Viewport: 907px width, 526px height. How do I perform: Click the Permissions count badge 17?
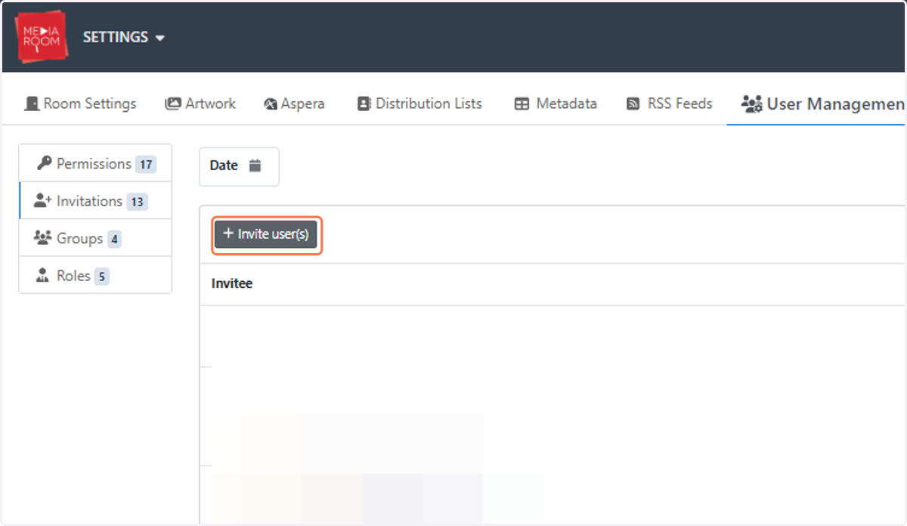click(x=146, y=164)
